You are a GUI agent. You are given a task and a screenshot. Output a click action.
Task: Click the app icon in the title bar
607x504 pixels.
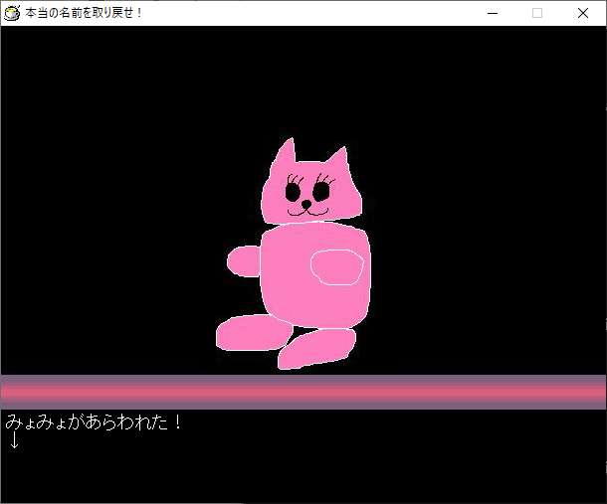point(12,13)
